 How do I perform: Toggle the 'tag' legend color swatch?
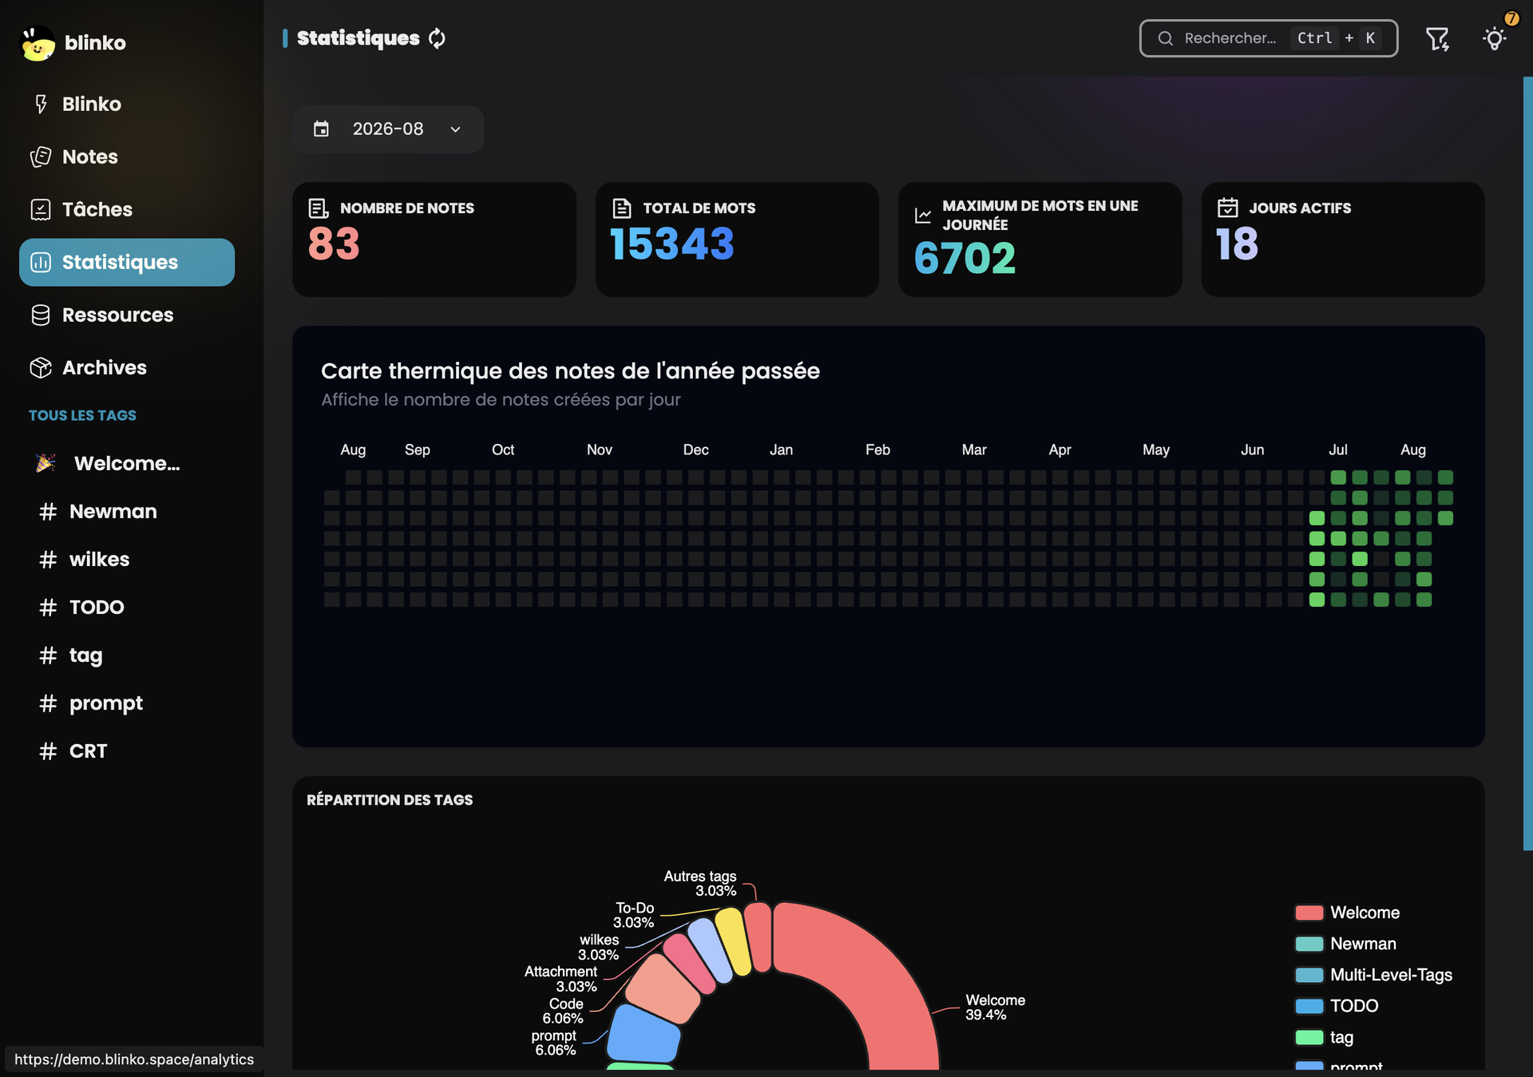coord(1309,1037)
